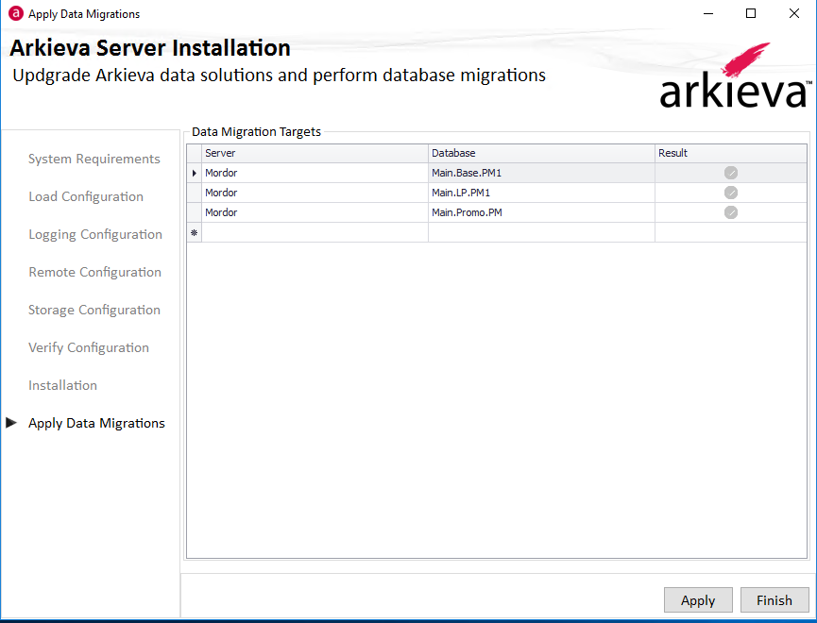Click empty Database cell in new row

[x=541, y=232]
